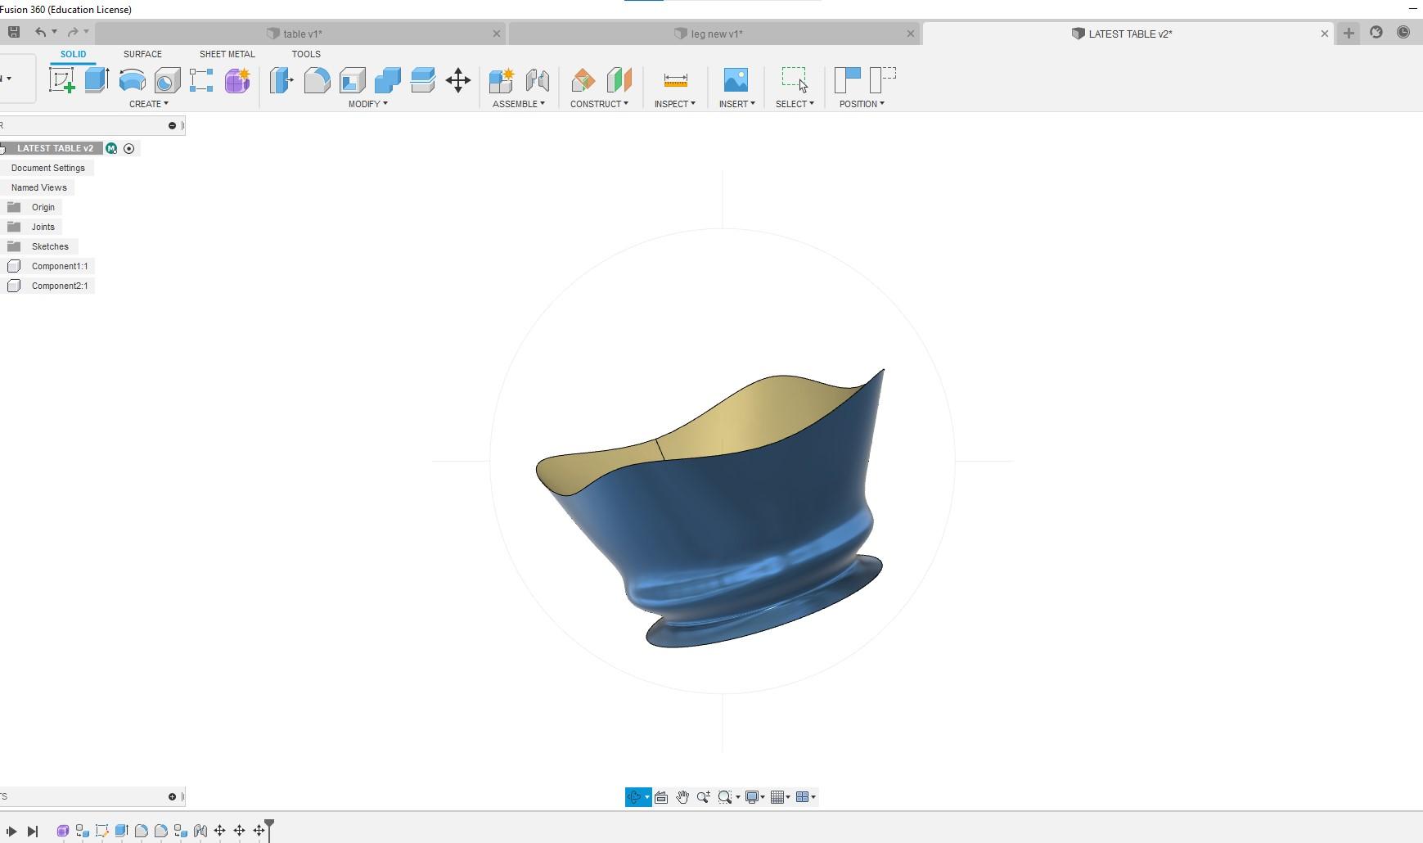This screenshot has width=1423, height=843.
Task: Click the Insert image icon
Action: [x=734, y=79]
